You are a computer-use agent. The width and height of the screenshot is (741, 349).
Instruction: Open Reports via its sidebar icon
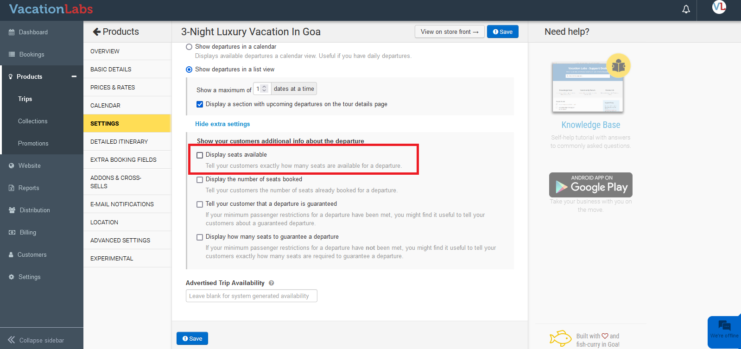point(12,188)
